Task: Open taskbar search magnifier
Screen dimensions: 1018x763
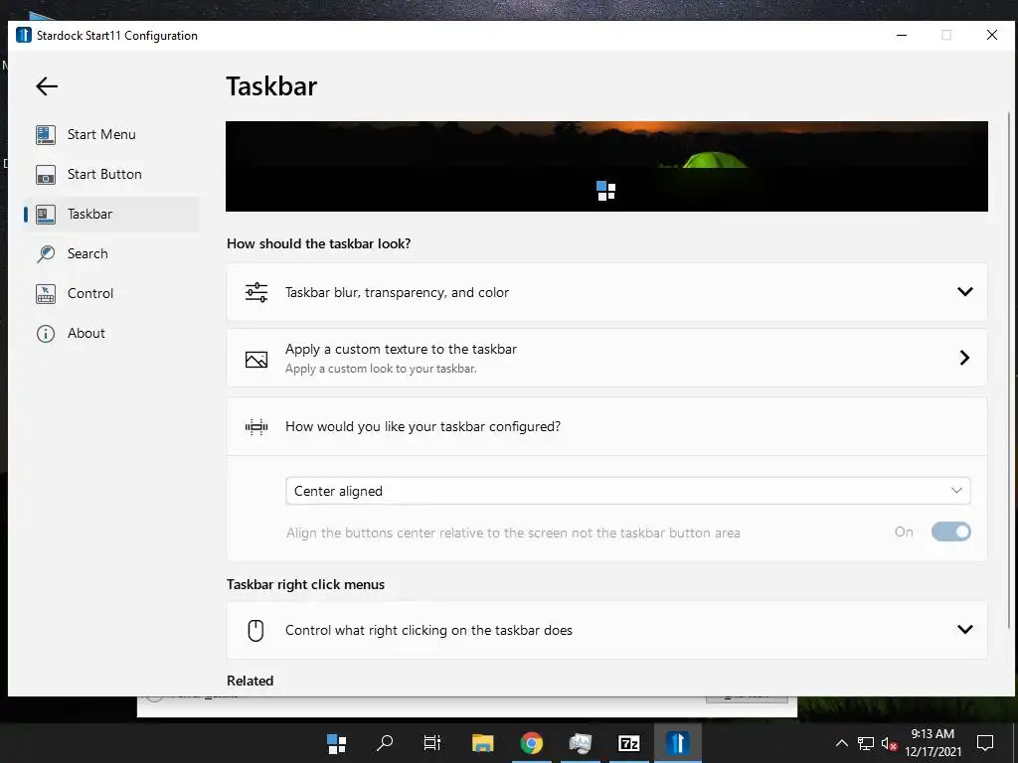Action: click(385, 743)
